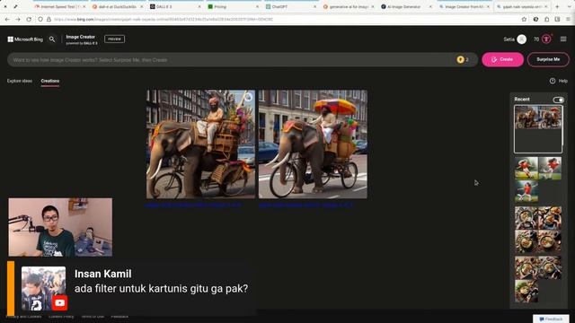Reload page with refresh icon
The width and height of the screenshot is (575, 323).
pyautogui.click(x=29, y=19)
